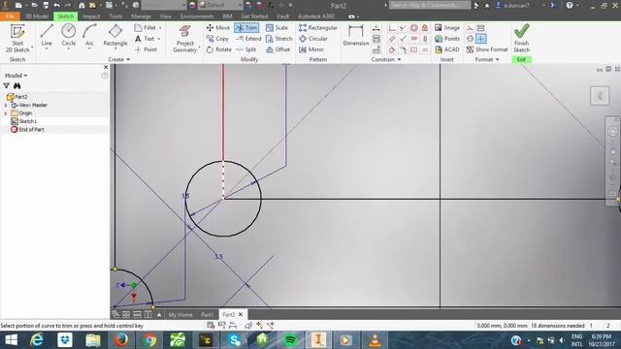Insert ACAD file

point(446,49)
